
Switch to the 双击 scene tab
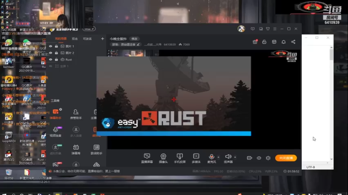(74, 39)
